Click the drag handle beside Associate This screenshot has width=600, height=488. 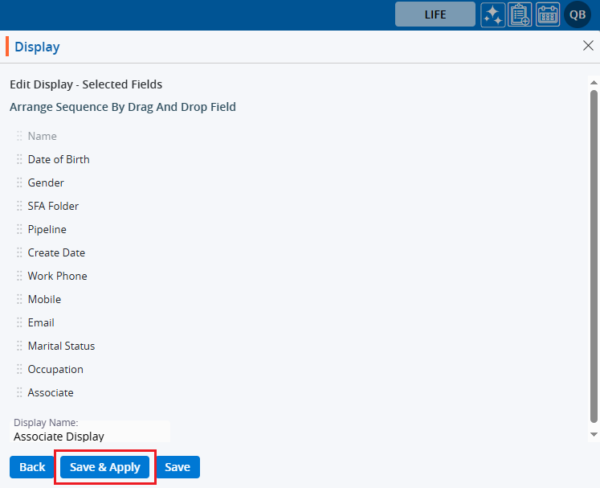click(19, 393)
